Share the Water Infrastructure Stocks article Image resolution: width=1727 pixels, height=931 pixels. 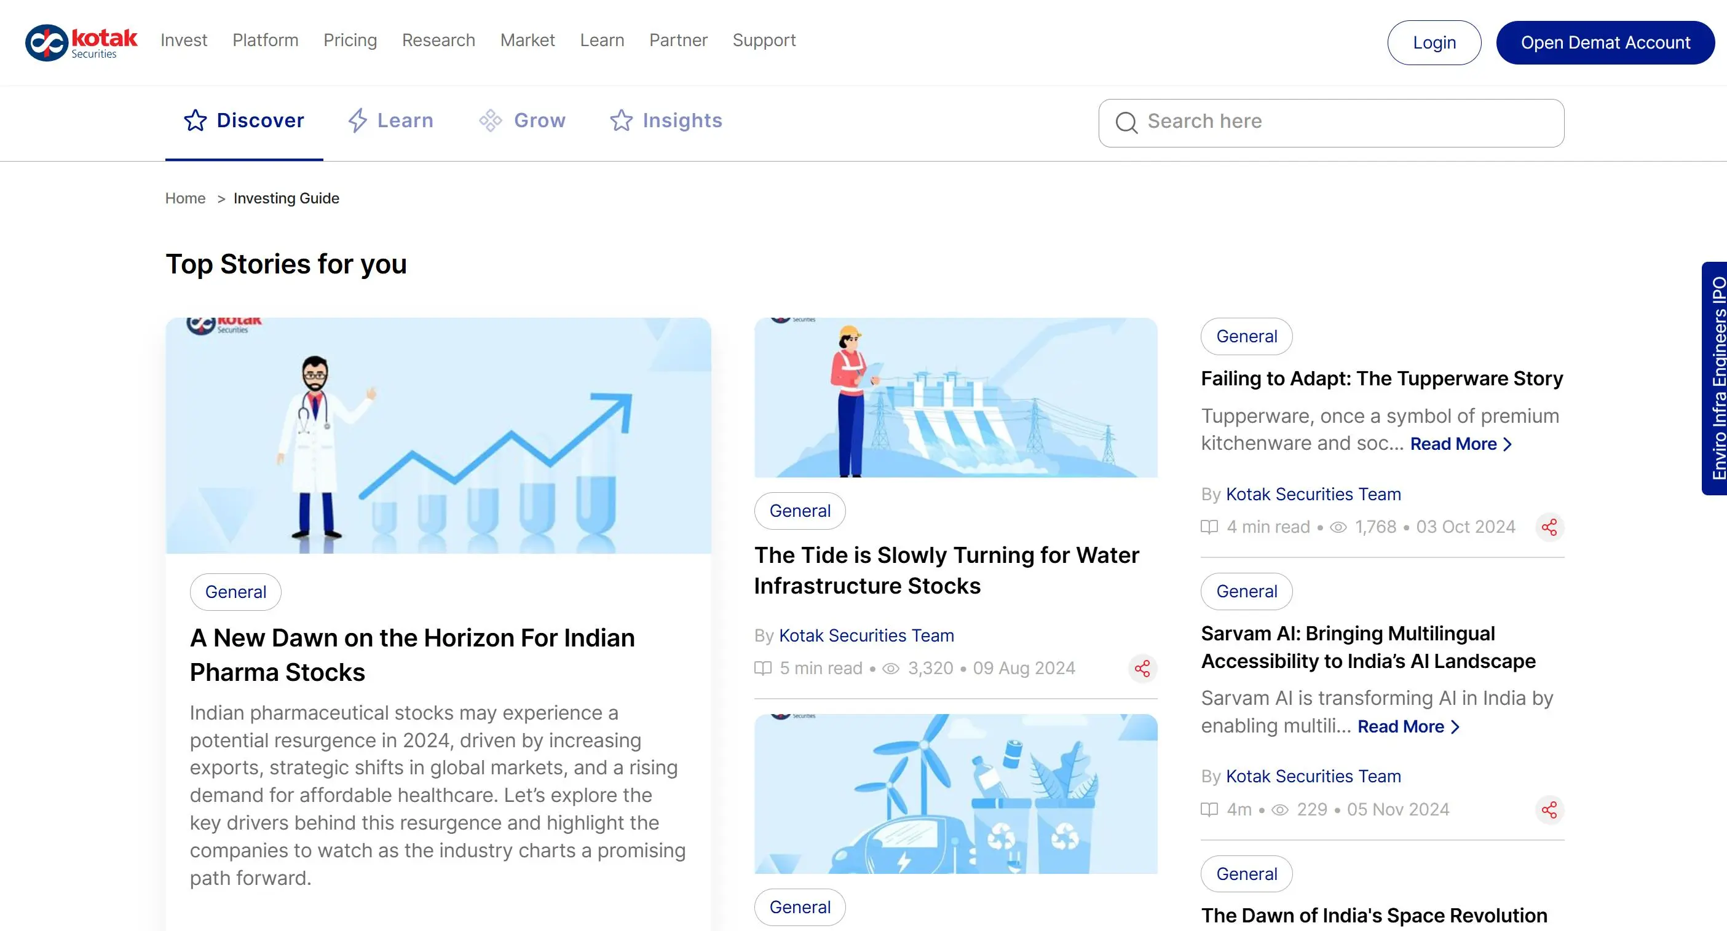[x=1142, y=668]
